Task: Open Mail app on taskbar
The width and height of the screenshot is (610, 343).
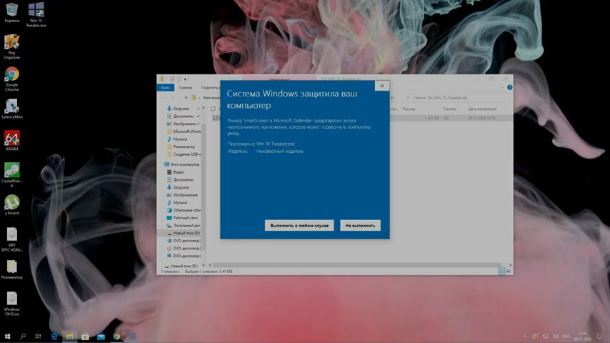Action: coord(101,336)
